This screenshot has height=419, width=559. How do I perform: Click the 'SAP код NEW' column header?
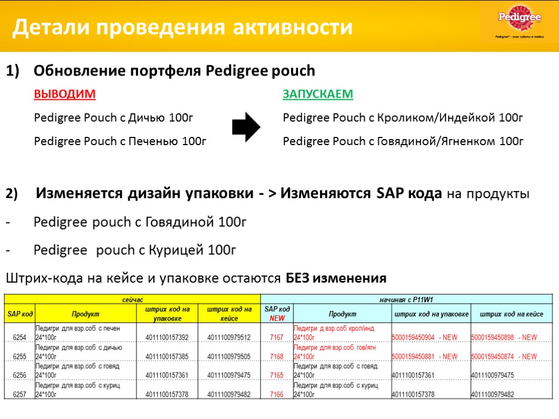(x=277, y=314)
